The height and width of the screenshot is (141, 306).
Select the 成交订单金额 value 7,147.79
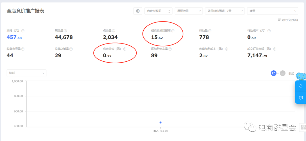pos(257,55)
